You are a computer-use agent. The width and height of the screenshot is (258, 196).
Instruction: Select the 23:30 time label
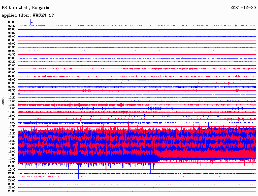click(x=12, y=191)
